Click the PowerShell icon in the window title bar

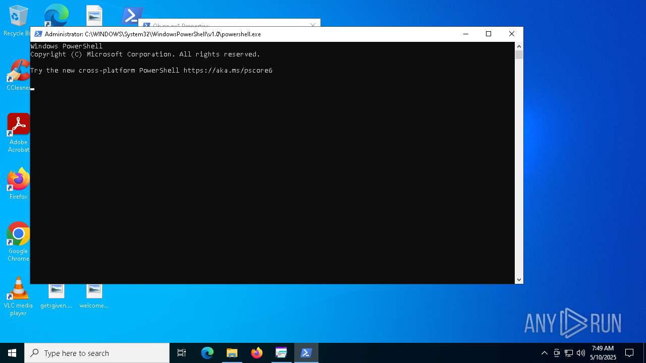38,34
